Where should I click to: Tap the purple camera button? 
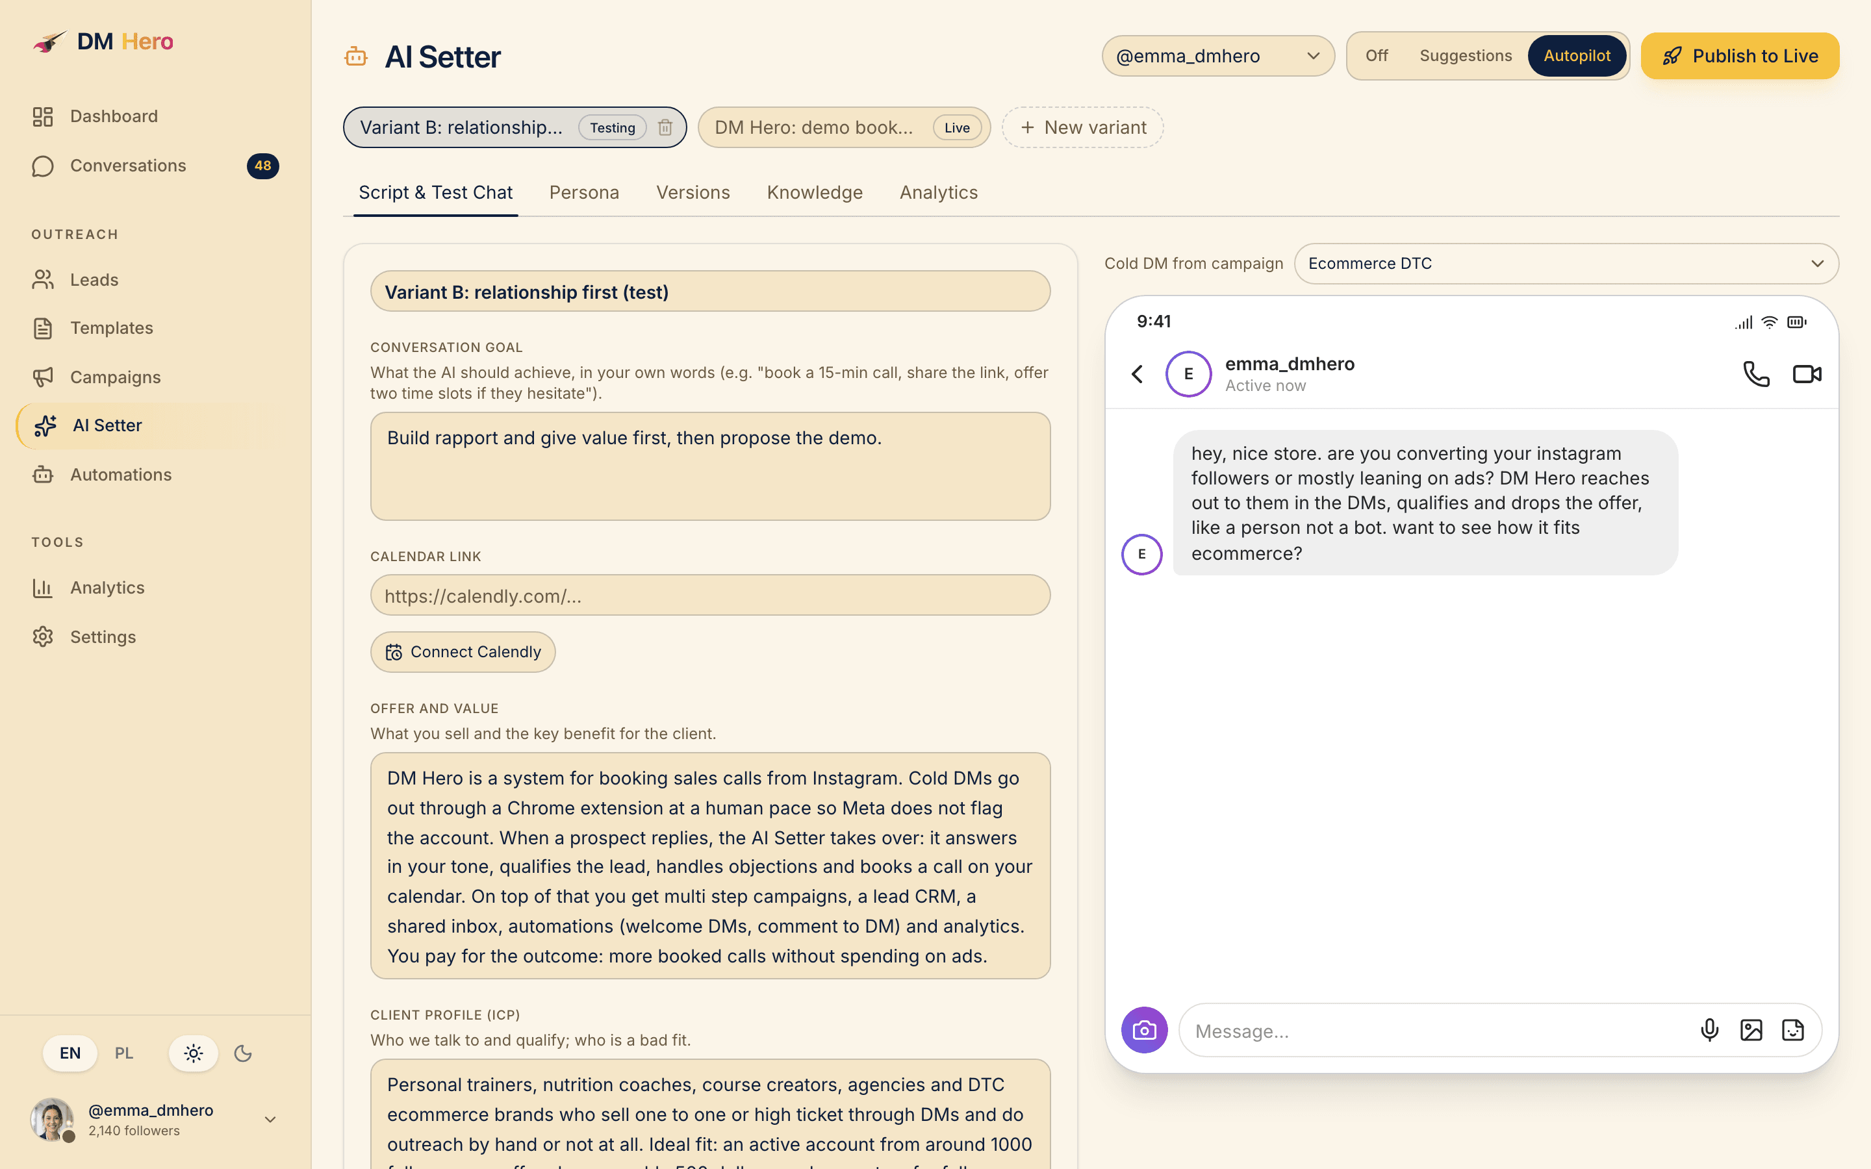(1144, 1031)
